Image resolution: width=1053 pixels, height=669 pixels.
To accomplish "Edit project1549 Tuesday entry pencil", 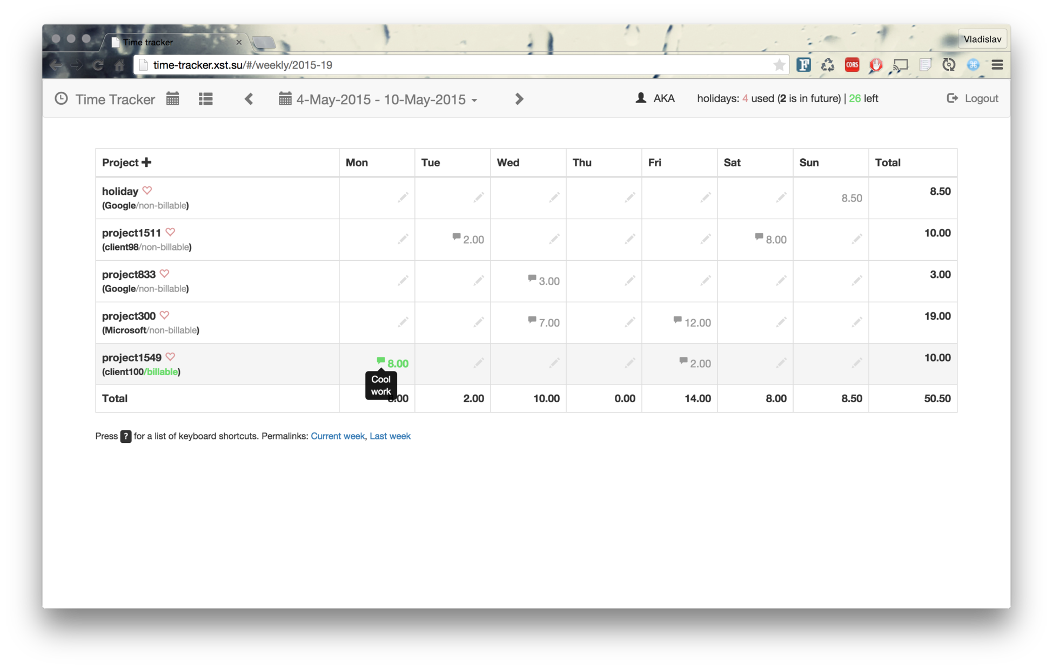I will click(479, 363).
